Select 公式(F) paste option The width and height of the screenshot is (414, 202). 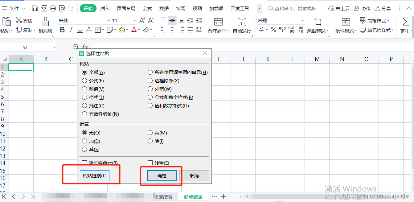(93, 81)
